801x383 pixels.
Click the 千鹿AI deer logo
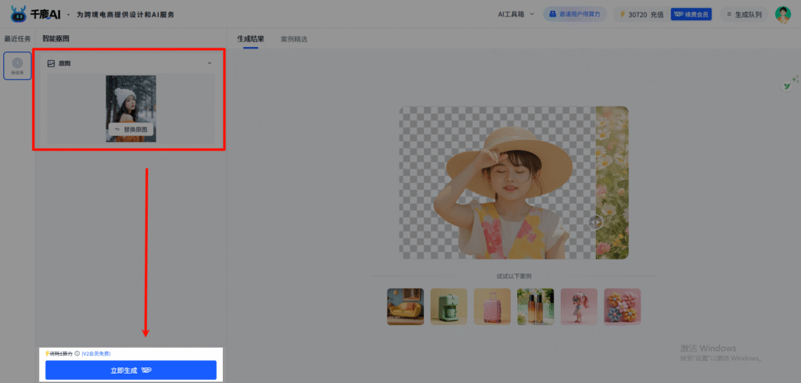[18, 13]
